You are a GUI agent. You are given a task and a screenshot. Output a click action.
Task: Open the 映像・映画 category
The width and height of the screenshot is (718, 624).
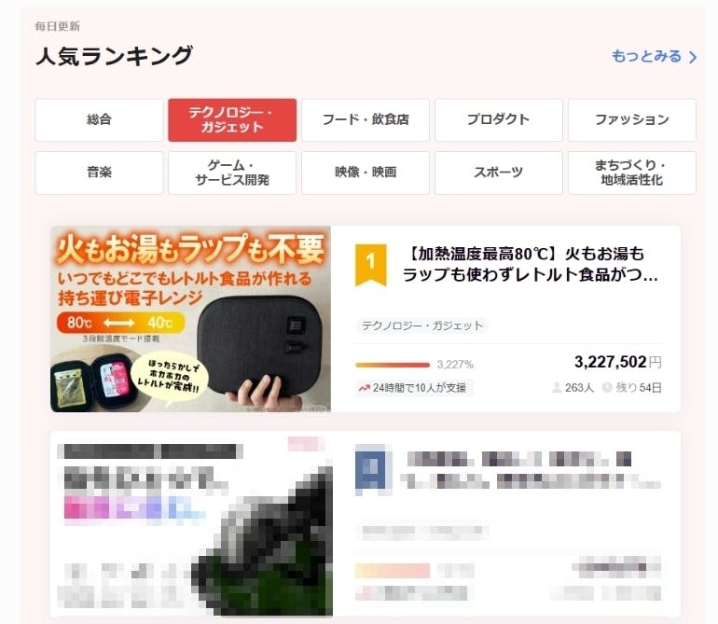tap(366, 173)
